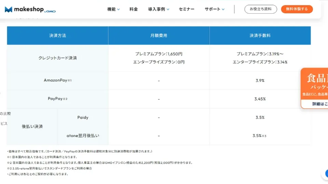The height and width of the screenshot is (184, 328).
Task: Expand the サポート menu
Action: tap(215, 9)
